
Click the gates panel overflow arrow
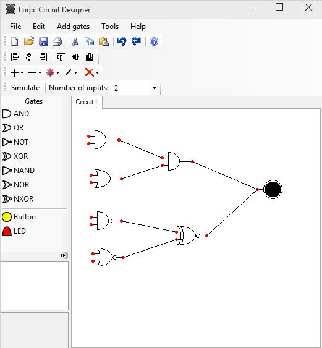[64, 256]
